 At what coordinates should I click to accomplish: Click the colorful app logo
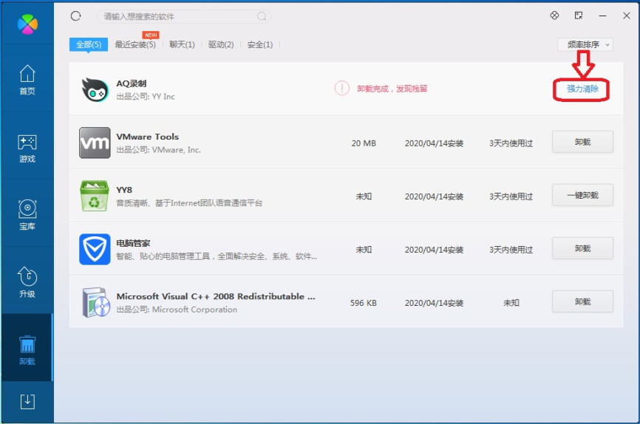[27, 23]
